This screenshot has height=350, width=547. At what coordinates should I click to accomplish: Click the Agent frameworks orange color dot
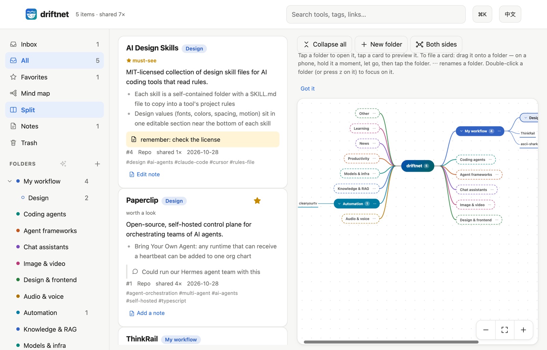point(18,230)
